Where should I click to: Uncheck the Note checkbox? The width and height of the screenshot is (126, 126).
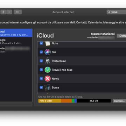(x=41, y=43)
